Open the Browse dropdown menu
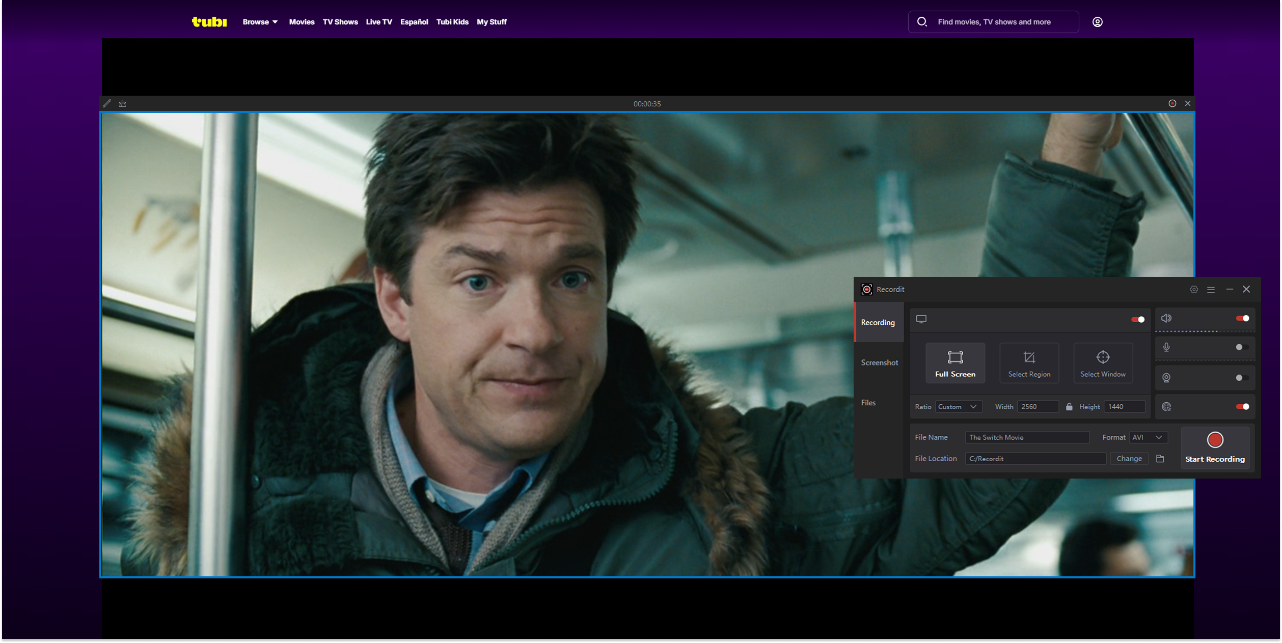The height and width of the screenshot is (643, 1282). tap(260, 22)
